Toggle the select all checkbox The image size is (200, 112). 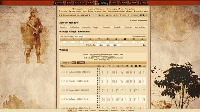[62, 63]
